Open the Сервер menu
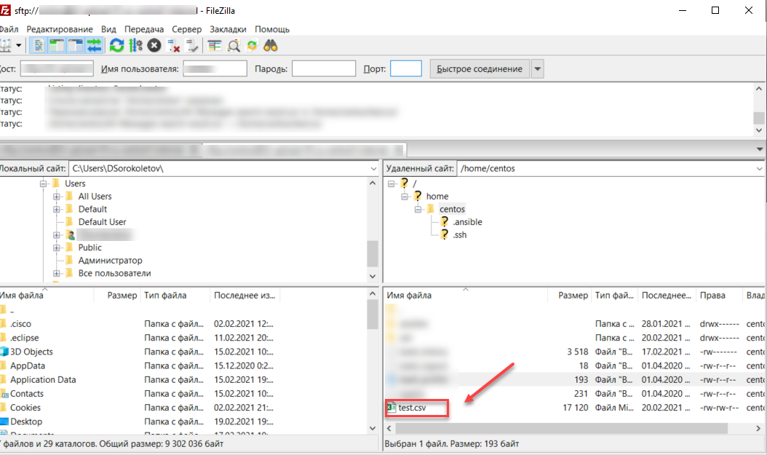The height and width of the screenshot is (455, 767). click(187, 29)
